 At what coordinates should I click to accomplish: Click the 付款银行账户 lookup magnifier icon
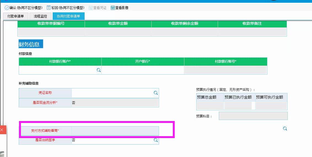point(99,70)
